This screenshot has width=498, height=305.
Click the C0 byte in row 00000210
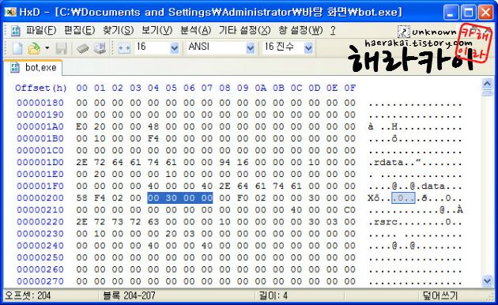click(x=349, y=210)
